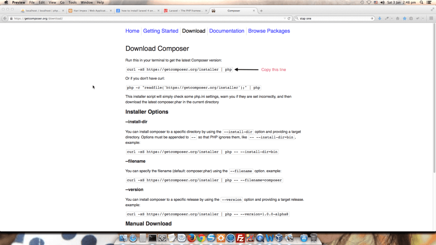Close the Laravel PHP framework tab
The width and height of the screenshot is (436, 245).
click(x=206, y=11)
